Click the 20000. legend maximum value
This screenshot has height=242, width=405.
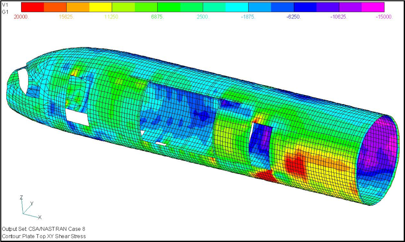pos(21,17)
